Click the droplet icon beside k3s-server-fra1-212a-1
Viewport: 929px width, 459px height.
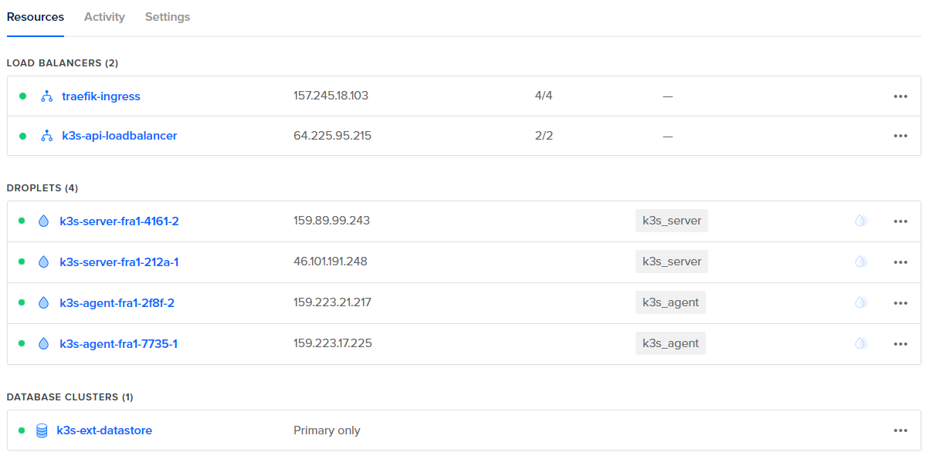(x=43, y=262)
